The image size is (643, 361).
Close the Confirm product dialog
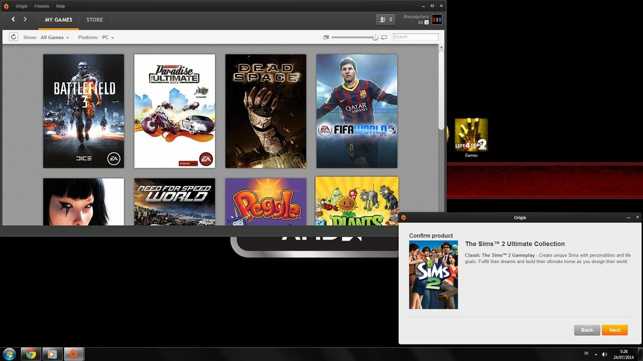point(637,217)
